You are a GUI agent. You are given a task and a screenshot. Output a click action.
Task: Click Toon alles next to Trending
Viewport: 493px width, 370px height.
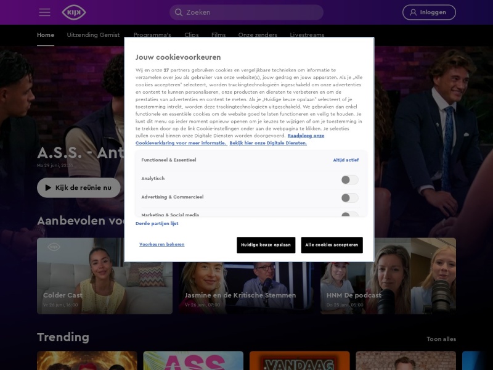(x=441, y=339)
